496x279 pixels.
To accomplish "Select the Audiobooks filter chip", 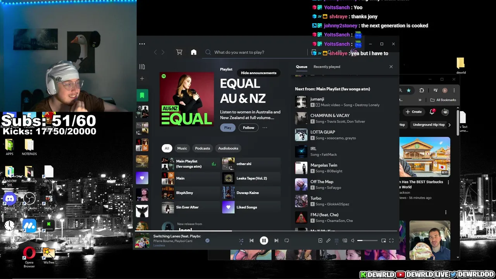I will 228,148.
